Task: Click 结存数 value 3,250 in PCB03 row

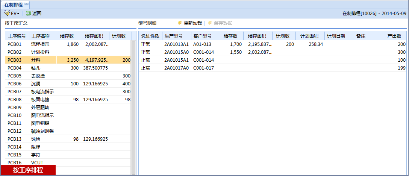Action: tap(73, 60)
